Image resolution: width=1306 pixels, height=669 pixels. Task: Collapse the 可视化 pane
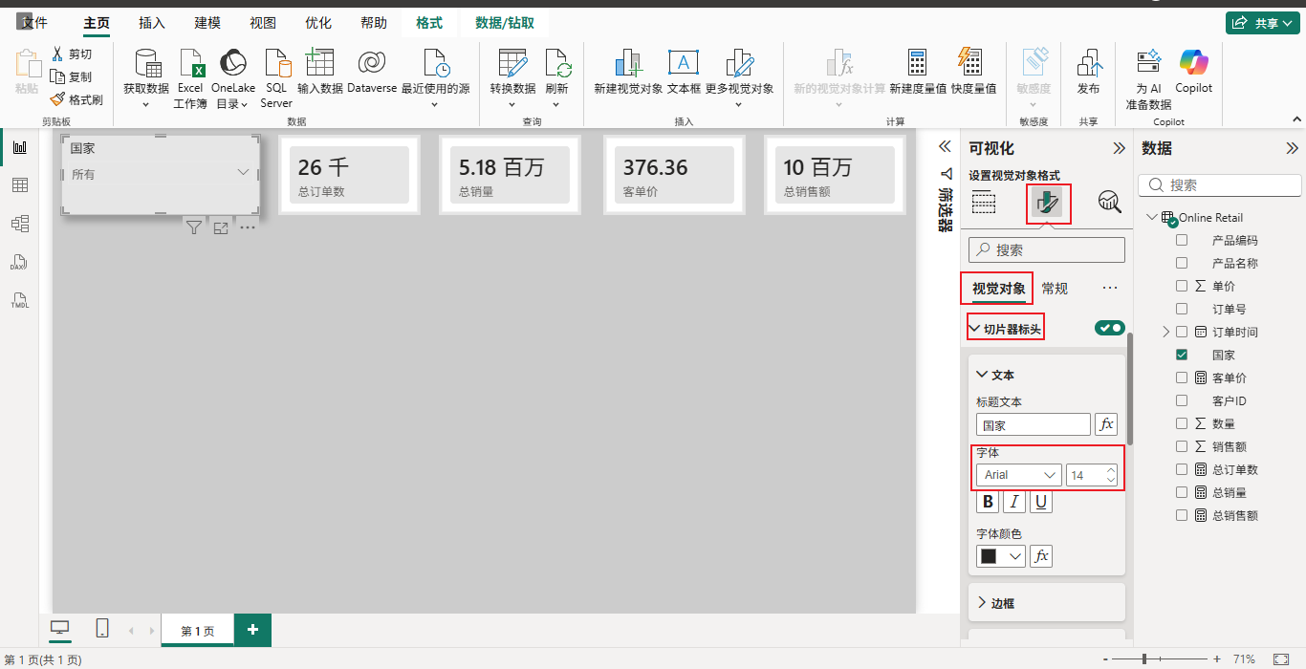[1119, 148]
